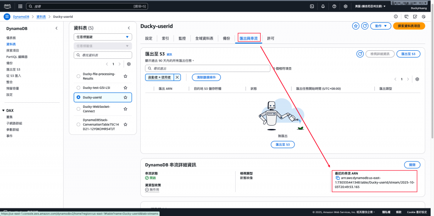Open PartiQL 編輯器 in sidebar
Viewport: 434px width, 216px height.
pos(17,57)
